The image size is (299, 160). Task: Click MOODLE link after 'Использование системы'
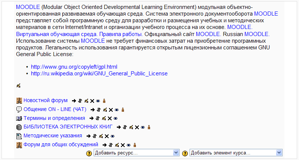tap(93, 41)
